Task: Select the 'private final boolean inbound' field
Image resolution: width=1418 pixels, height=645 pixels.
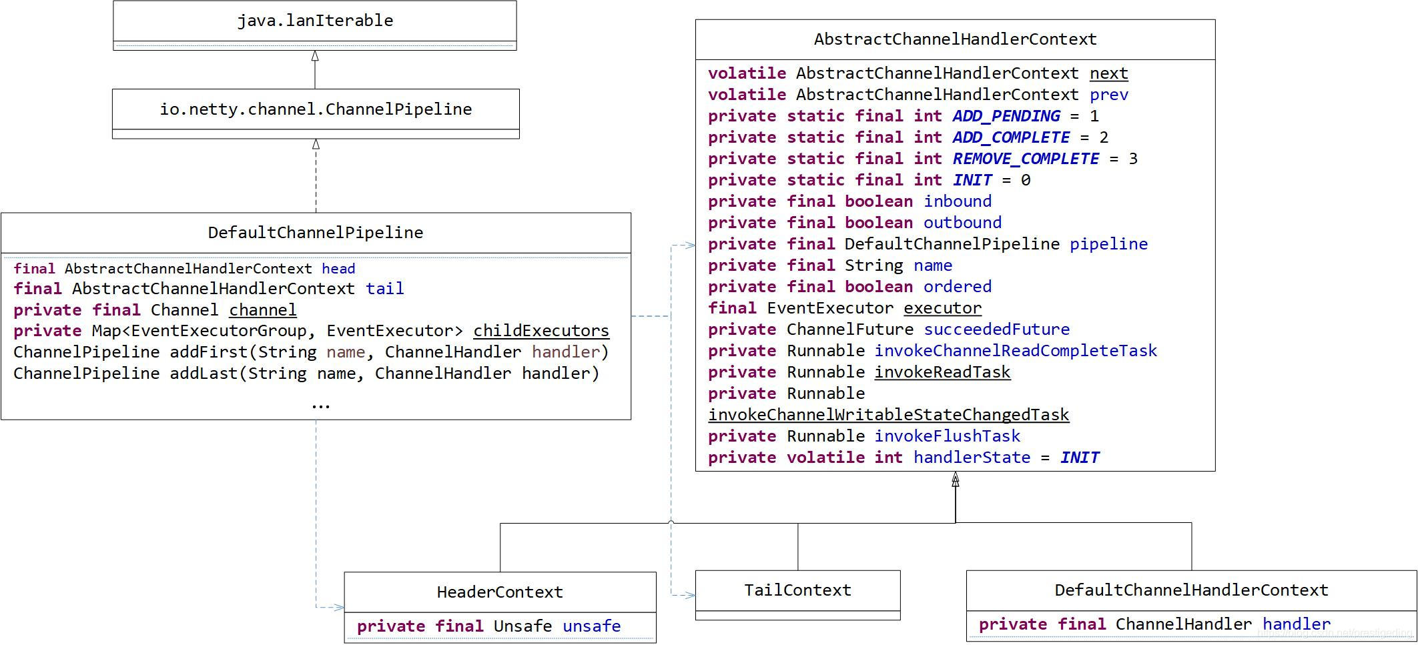Action: click(850, 201)
